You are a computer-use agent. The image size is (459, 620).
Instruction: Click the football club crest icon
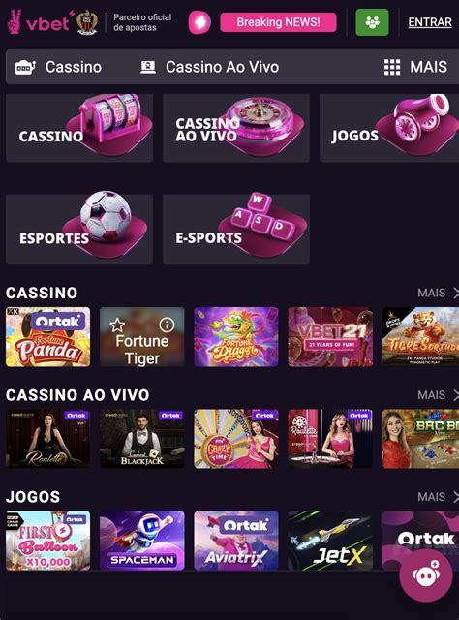pos(87,22)
